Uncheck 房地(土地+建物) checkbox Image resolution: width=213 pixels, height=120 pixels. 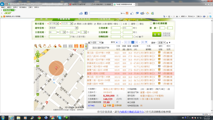coord(75,24)
